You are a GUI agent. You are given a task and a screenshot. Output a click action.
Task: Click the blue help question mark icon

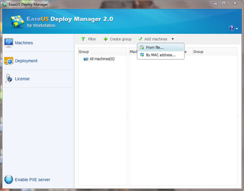[x=232, y=28]
